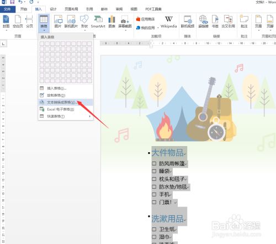
Task: Expand the 屏幕截图 dropdown arrow
Action: 126,30
